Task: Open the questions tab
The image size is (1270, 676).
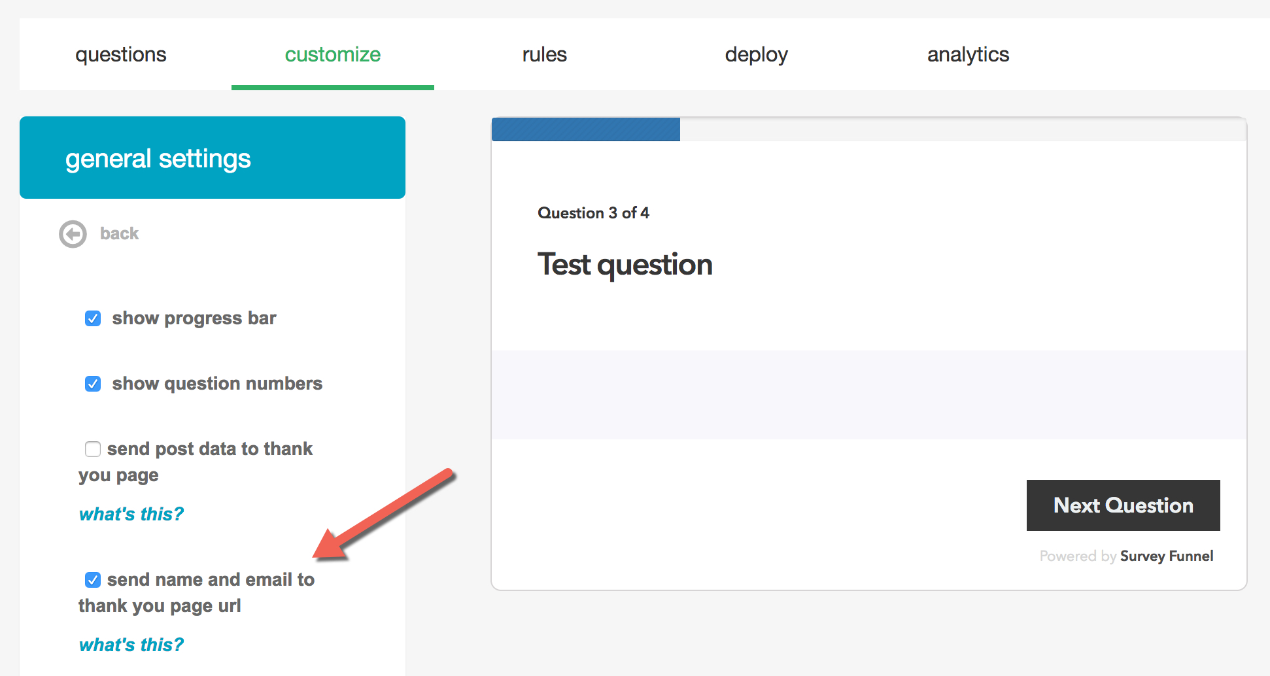Action: [121, 55]
